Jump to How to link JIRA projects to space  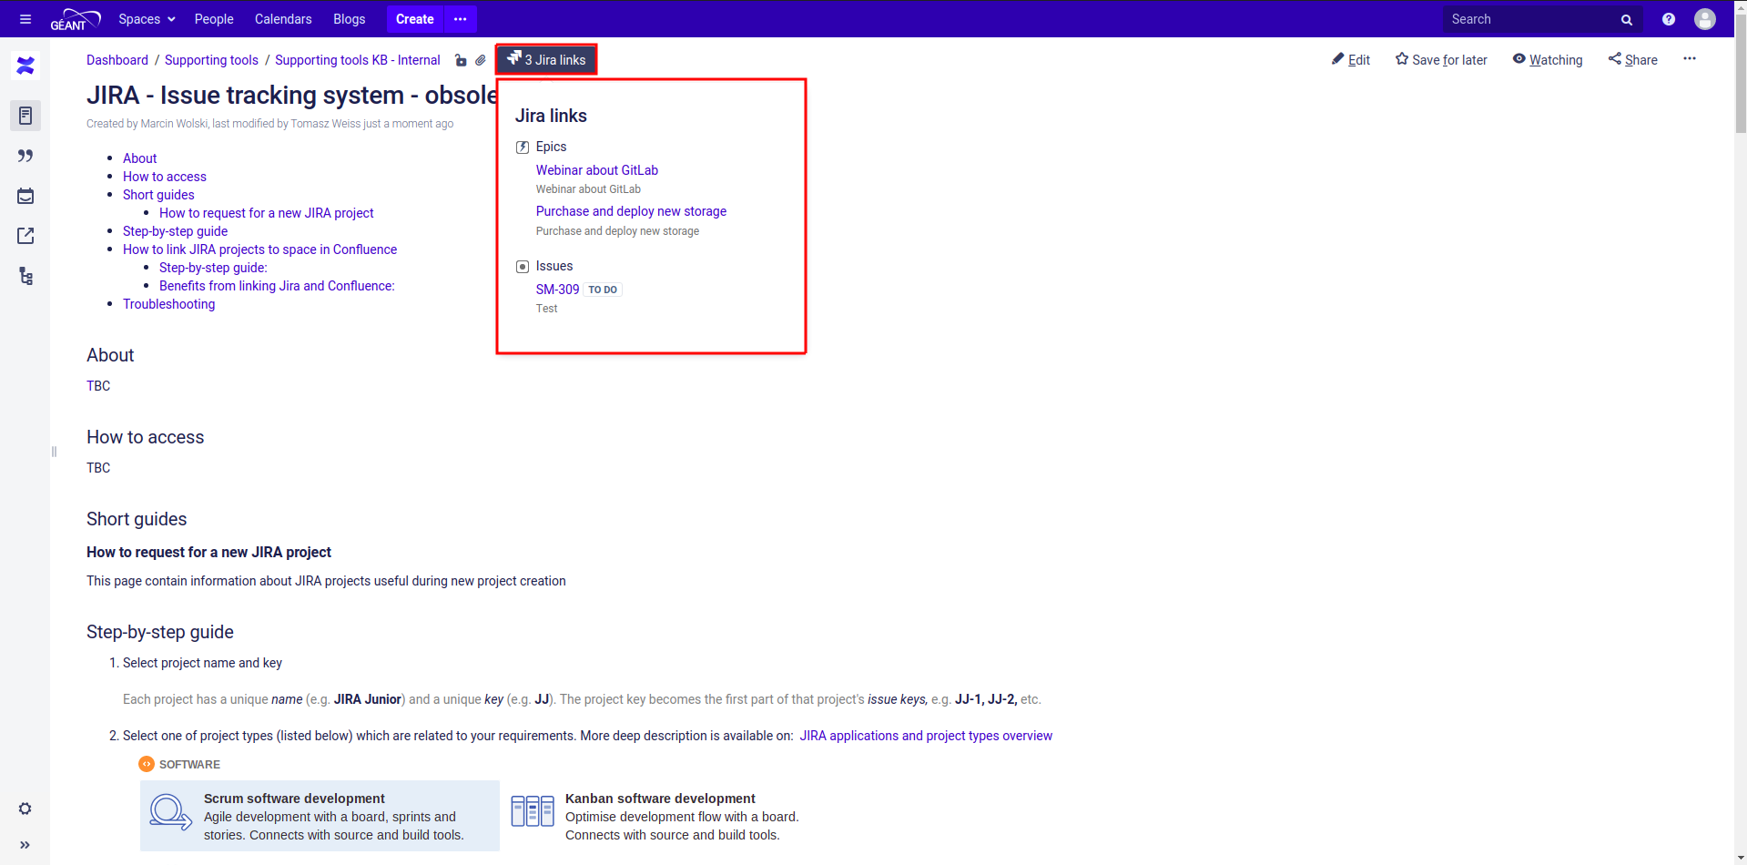pyautogui.click(x=259, y=249)
